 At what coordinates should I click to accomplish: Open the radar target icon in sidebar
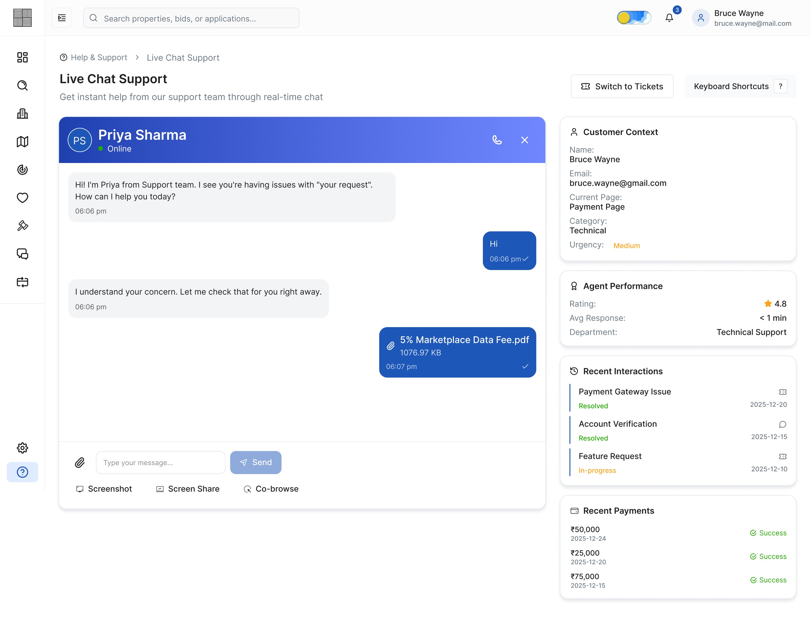22,170
